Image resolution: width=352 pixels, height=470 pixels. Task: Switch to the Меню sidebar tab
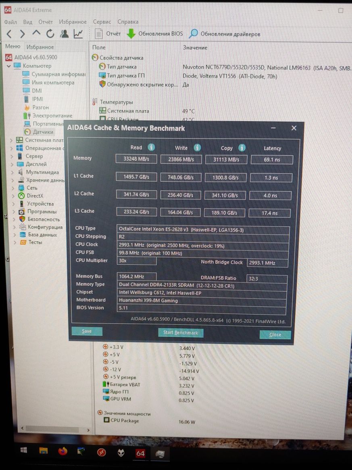pyautogui.click(x=12, y=46)
